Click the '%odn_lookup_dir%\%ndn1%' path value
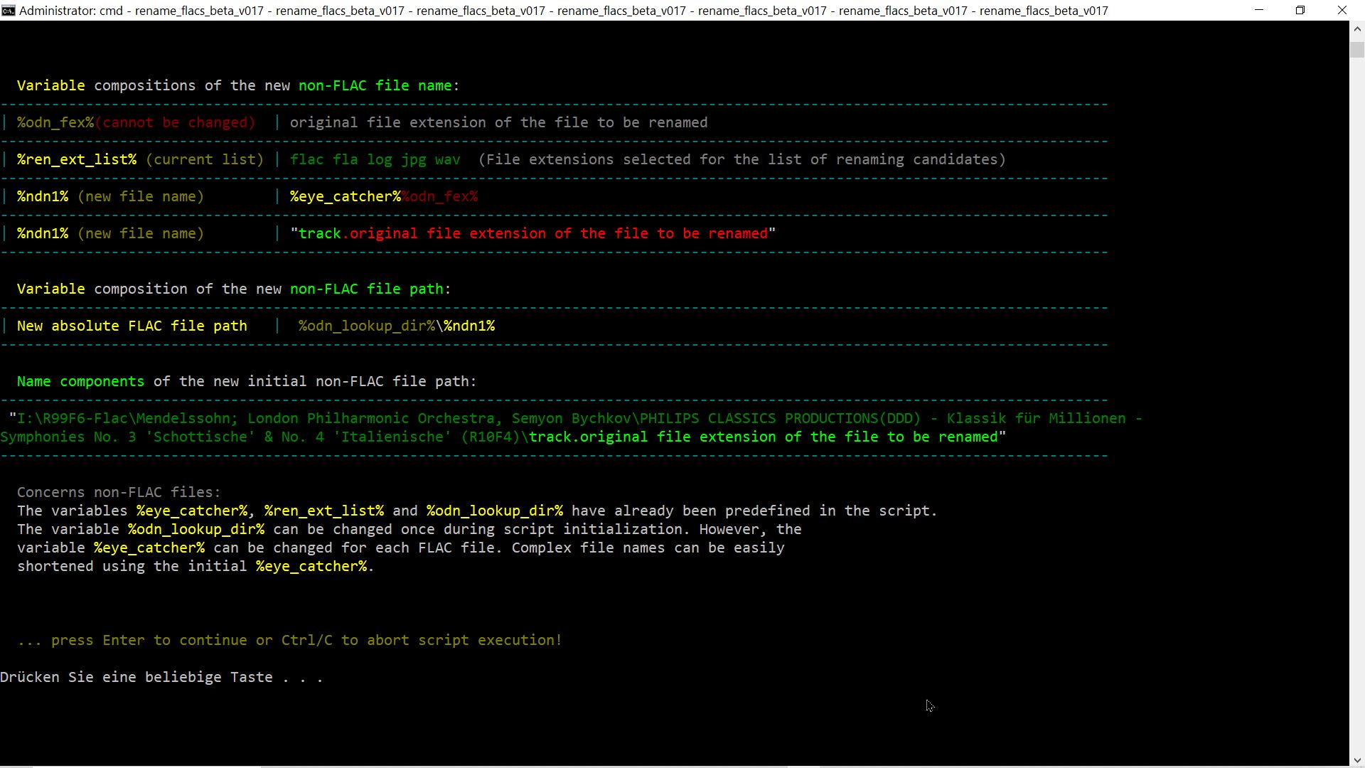 (397, 326)
